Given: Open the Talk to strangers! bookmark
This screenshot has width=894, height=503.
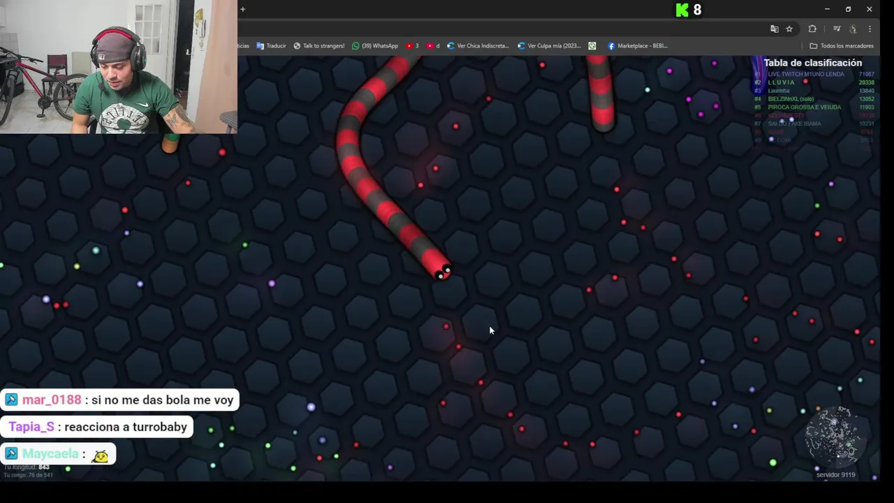Looking at the screenshot, I should click(x=318, y=45).
